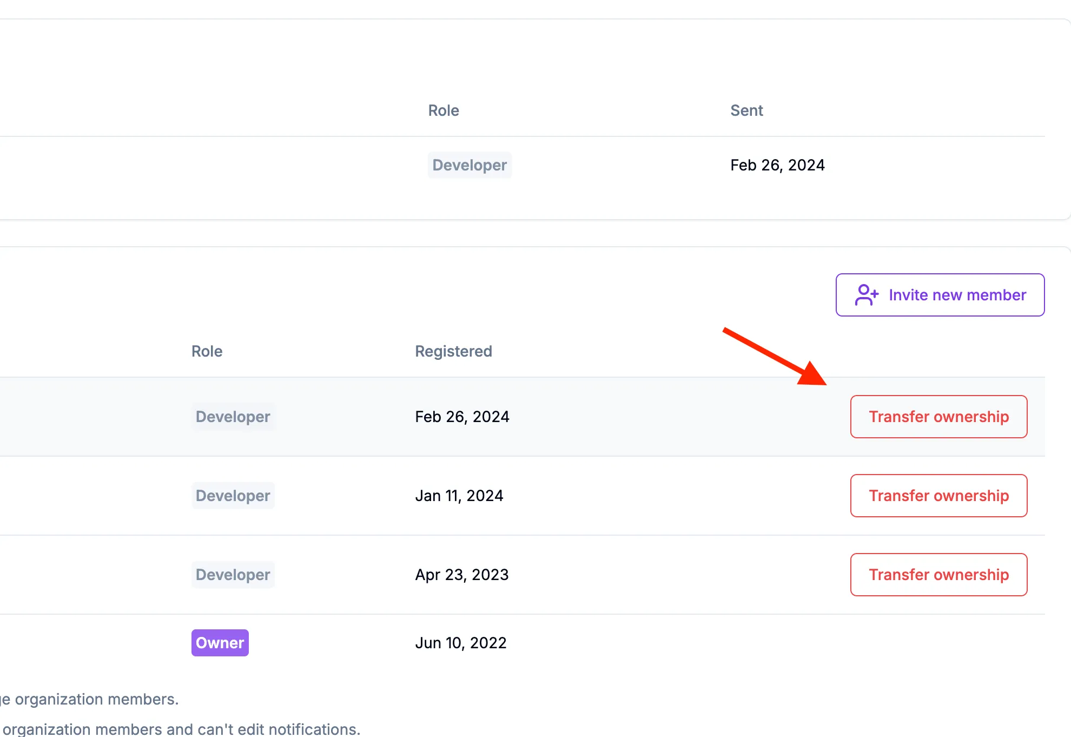This screenshot has height=737, width=1071.
Task: Click the add-user icon in Invite button
Action: [x=866, y=295]
